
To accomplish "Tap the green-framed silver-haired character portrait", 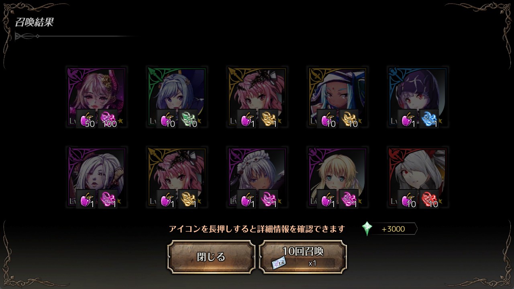I will 177,97.
